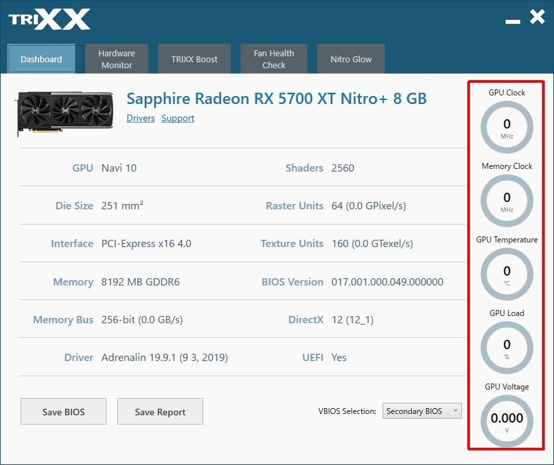The height and width of the screenshot is (465, 554).
Task: Click the GPU Temperature gauge
Action: pyautogui.click(x=506, y=274)
